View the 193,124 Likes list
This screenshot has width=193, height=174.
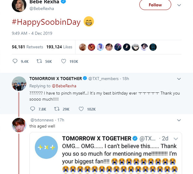[x=59, y=47]
